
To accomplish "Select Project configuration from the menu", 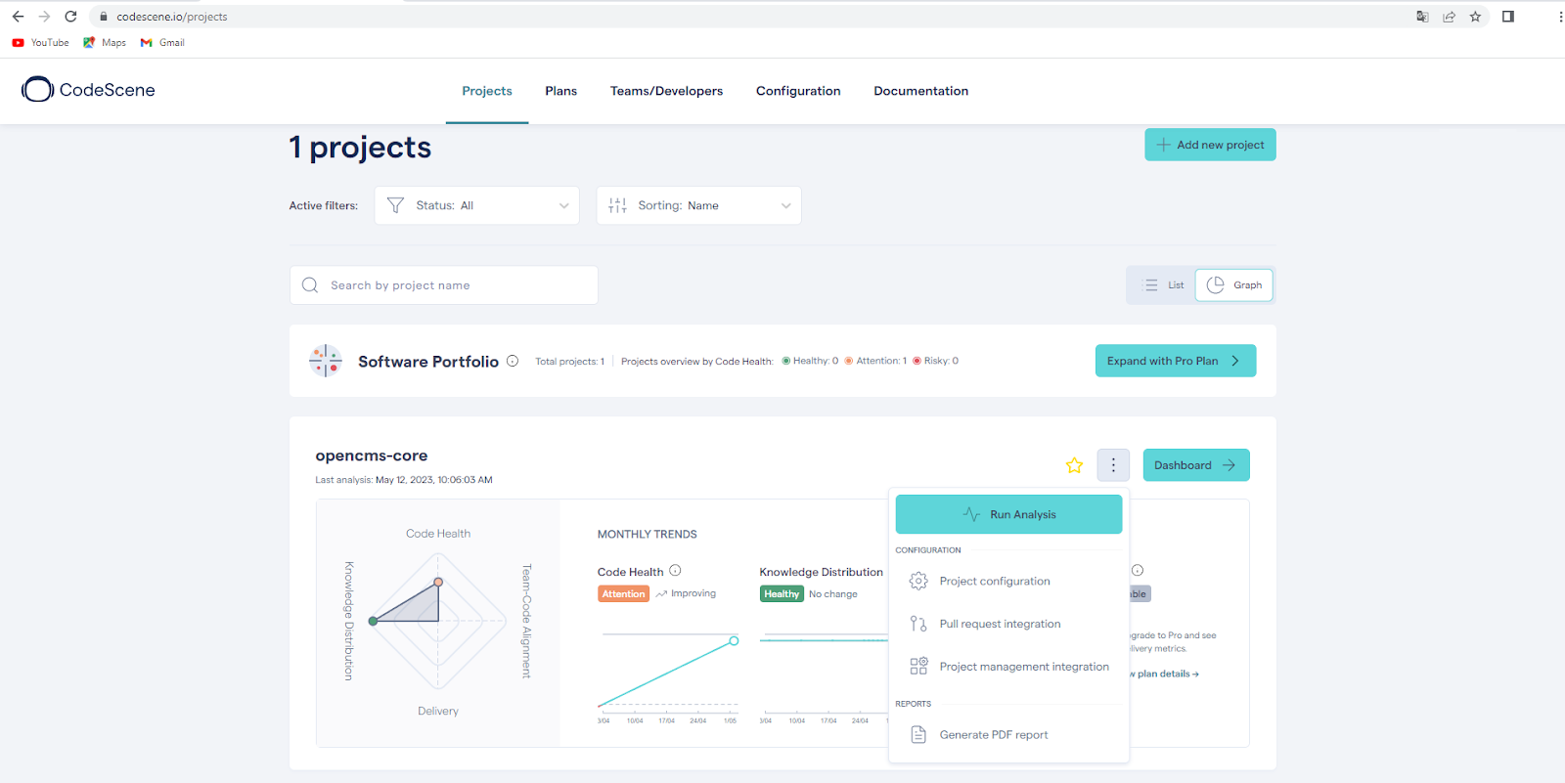I will [x=994, y=581].
